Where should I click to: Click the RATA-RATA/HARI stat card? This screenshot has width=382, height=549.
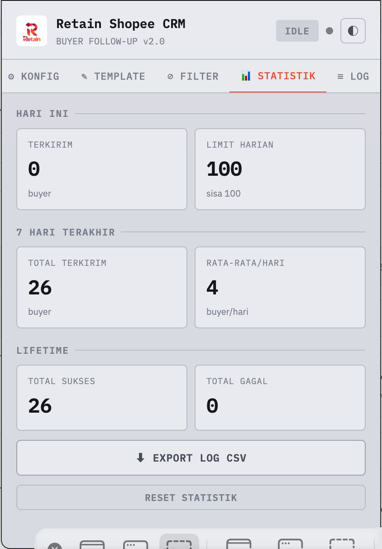[280, 287]
